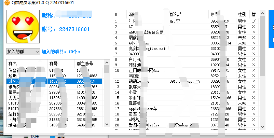
Task: Select the highlighted 域名交 group row
Action: click(54, 81)
